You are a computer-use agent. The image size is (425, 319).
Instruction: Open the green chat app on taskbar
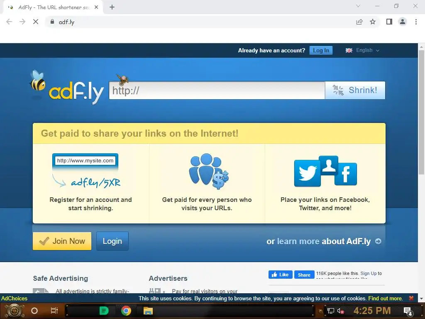[104, 311]
